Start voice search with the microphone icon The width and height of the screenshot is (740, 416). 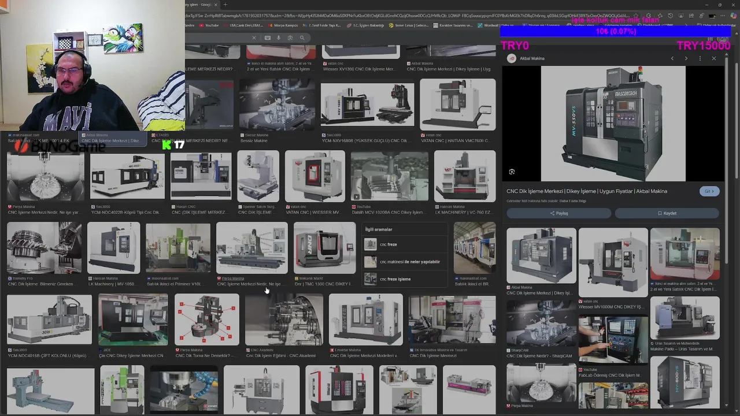279,38
